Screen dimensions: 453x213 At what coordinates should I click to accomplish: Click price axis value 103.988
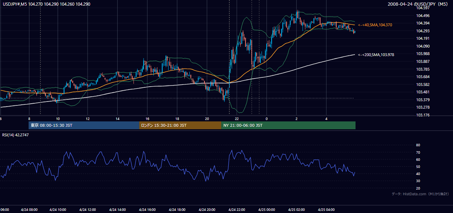(x=423, y=54)
